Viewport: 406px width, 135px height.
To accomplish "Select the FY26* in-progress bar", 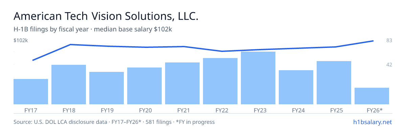I will point(372,96).
